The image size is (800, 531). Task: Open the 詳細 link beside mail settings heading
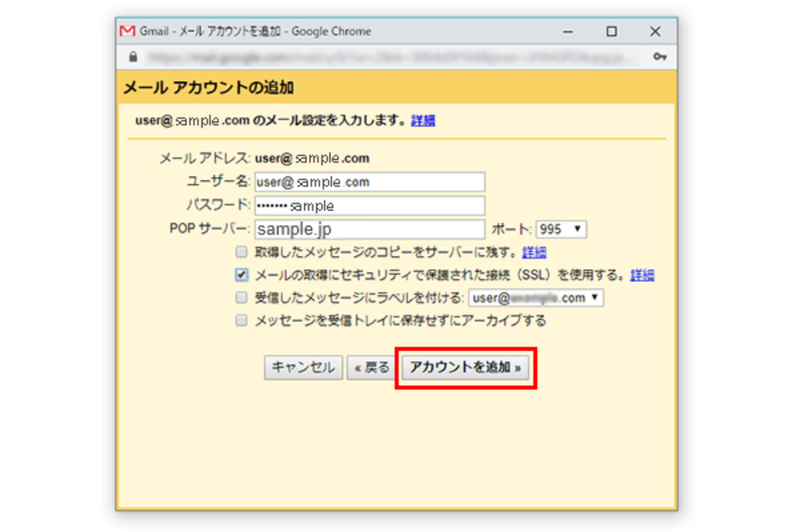click(423, 121)
